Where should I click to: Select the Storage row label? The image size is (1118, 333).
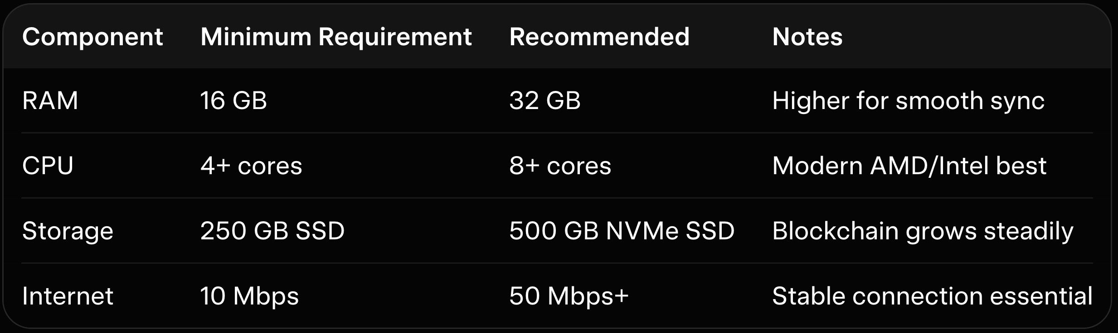[68, 231]
